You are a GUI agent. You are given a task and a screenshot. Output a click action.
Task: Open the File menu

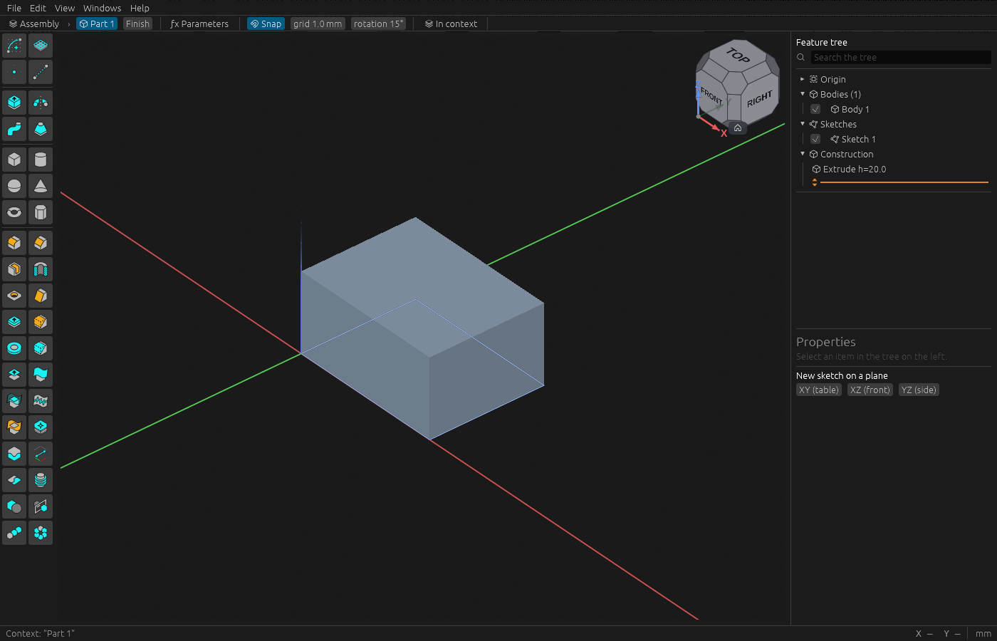click(x=14, y=8)
